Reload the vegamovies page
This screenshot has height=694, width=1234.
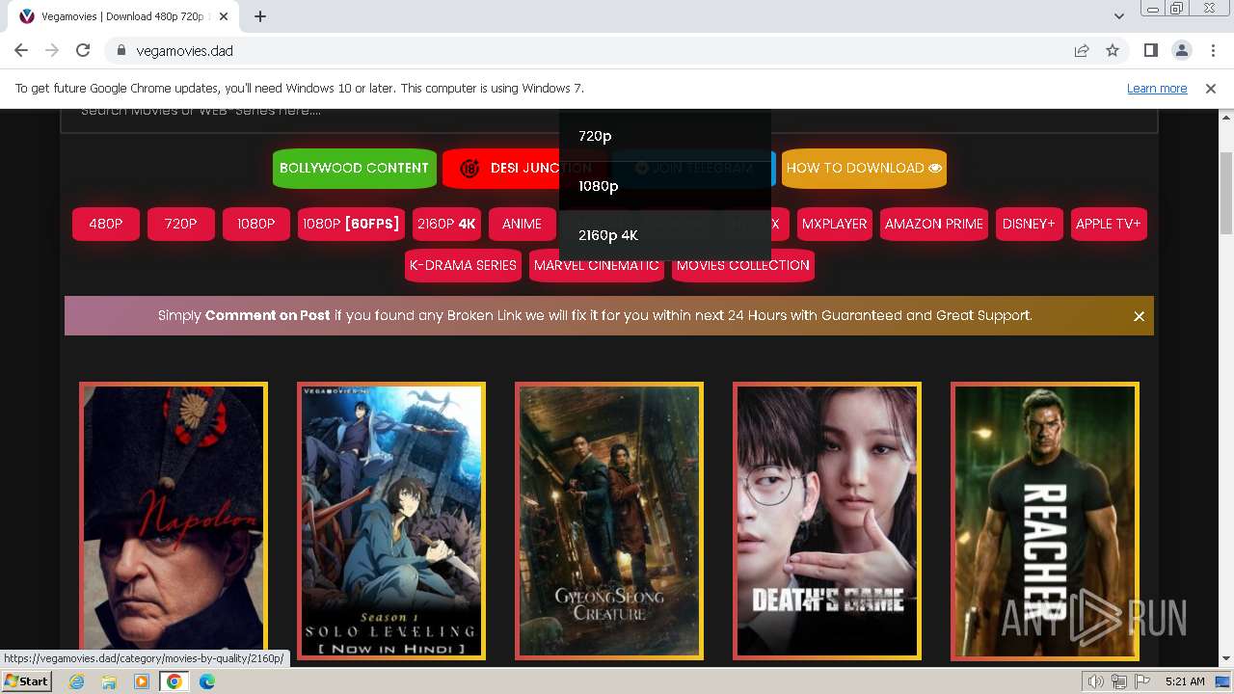click(x=83, y=50)
